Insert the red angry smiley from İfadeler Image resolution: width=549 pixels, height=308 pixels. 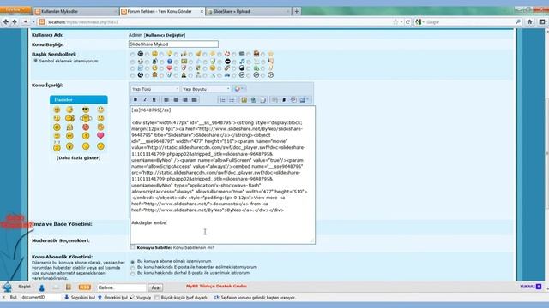[86, 127]
